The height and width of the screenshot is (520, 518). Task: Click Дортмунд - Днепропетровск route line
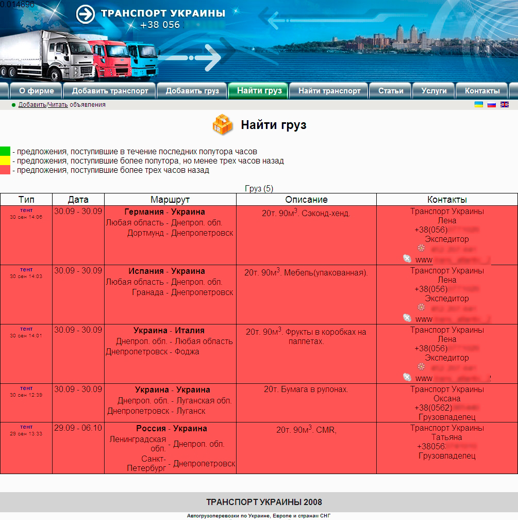[180, 233]
